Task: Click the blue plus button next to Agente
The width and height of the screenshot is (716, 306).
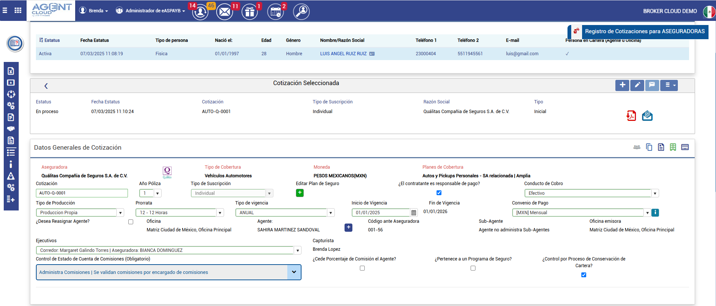Action: pyautogui.click(x=348, y=227)
